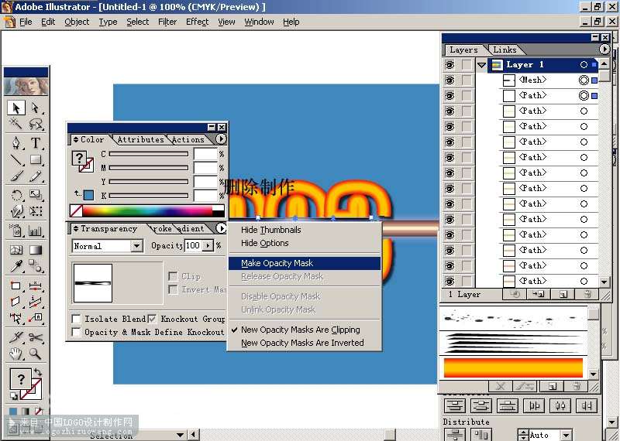Open the Effect menu

[x=197, y=22]
